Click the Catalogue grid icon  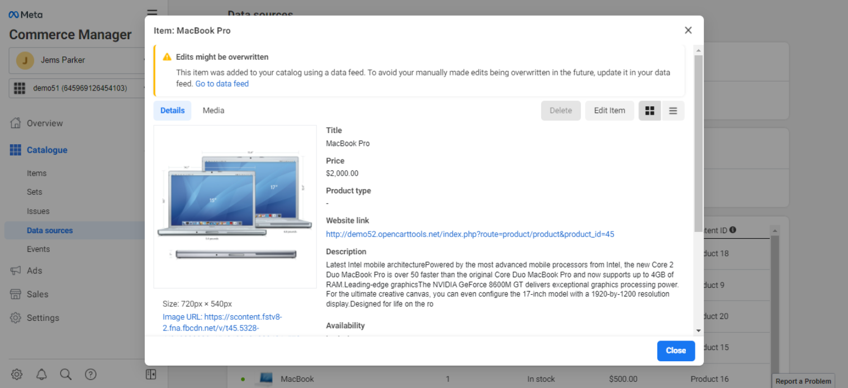pos(16,150)
